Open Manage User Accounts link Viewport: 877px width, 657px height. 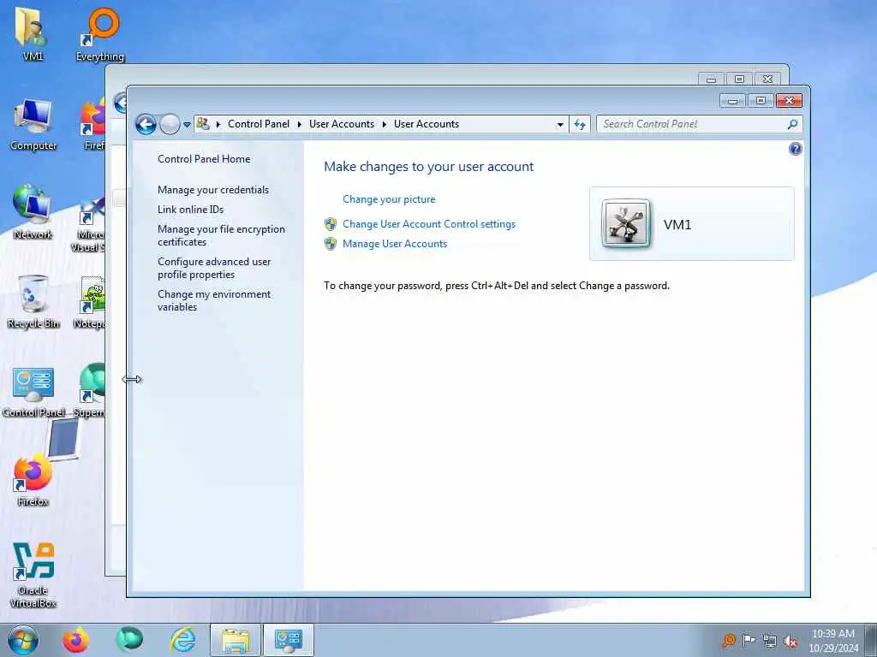395,244
